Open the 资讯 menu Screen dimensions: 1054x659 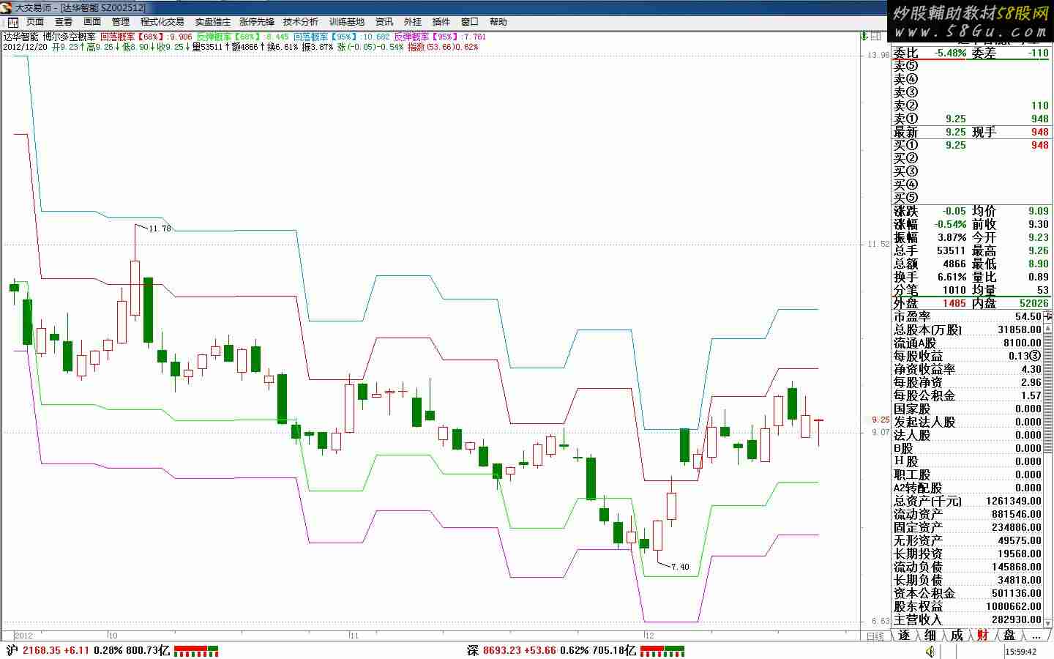[384, 22]
